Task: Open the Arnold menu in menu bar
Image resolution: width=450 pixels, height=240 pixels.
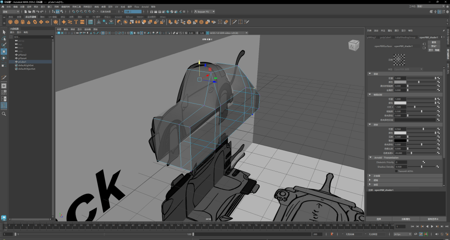Action: [145, 7]
